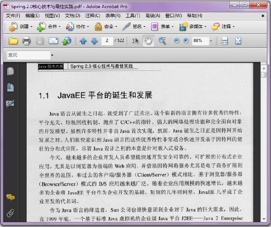
Task: Open the 表单 (Forms) toolbar icon
Action: pos(154,27)
